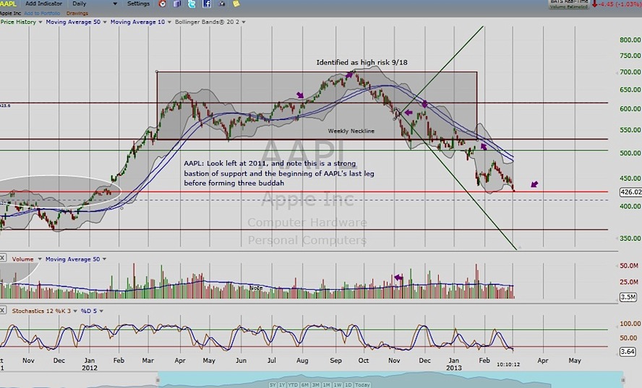Select the YTD range button
The image size is (642, 388).
(293, 384)
